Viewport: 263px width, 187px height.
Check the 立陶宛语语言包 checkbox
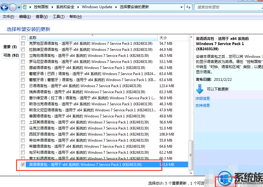[23, 56]
